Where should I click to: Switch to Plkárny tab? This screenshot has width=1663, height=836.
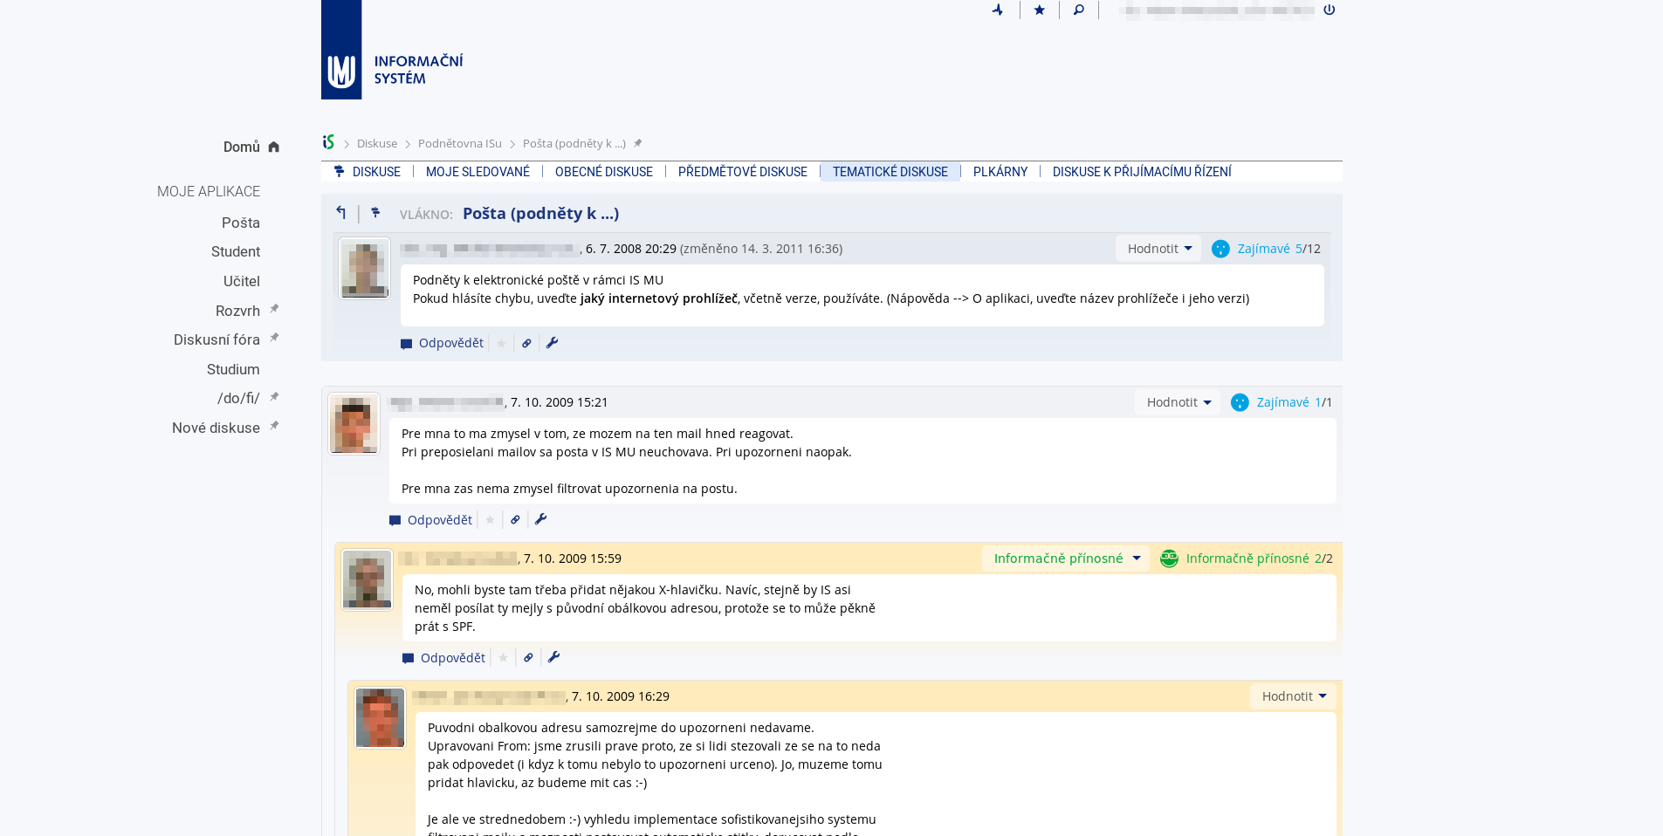click(x=1000, y=172)
